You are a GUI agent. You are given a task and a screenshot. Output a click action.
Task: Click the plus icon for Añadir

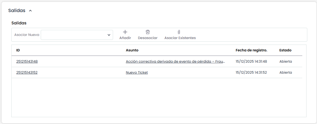point(125,32)
